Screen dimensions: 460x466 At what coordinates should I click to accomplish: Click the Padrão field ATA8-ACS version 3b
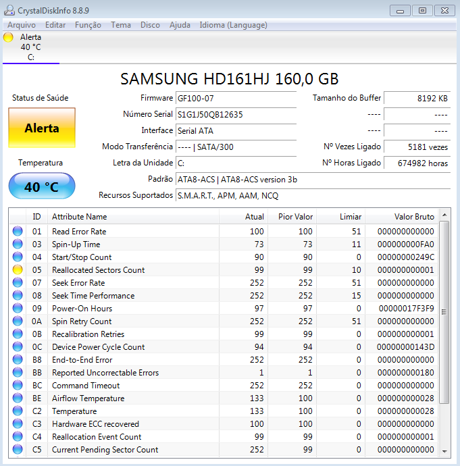(313, 180)
